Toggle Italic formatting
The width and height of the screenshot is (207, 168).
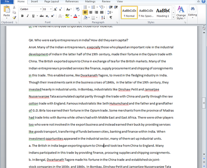[x=28, y=16]
